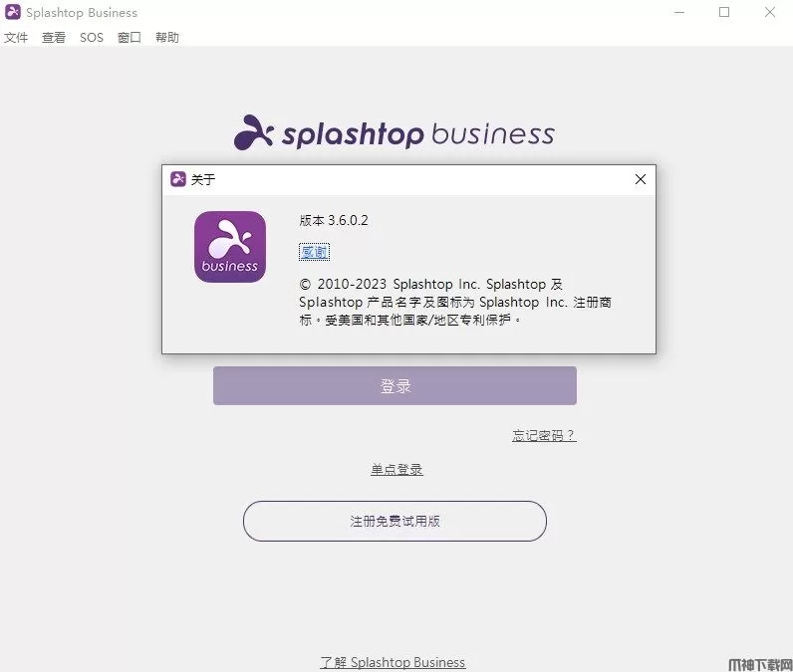The width and height of the screenshot is (793, 672).
Task: Minimize the Splashtop Business window
Action: 679,12
